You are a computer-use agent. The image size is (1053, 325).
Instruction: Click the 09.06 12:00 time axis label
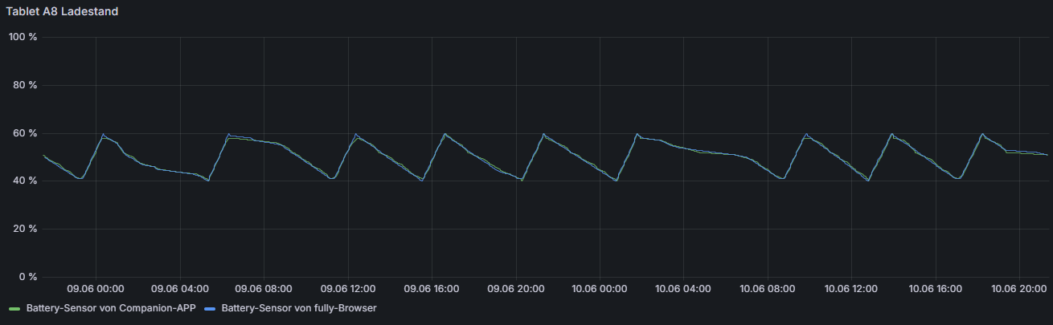(x=349, y=288)
